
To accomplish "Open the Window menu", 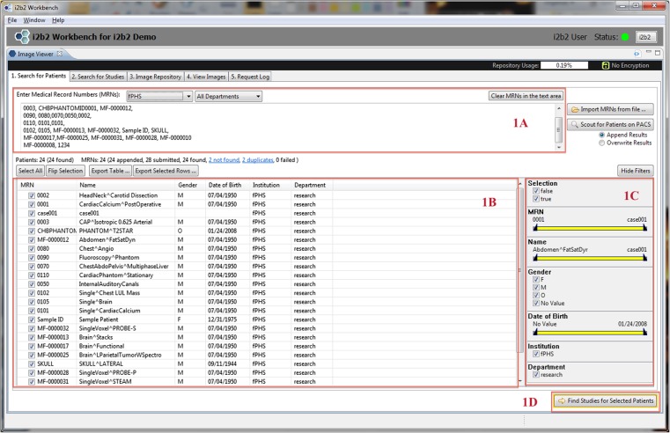I will pos(35,19).
